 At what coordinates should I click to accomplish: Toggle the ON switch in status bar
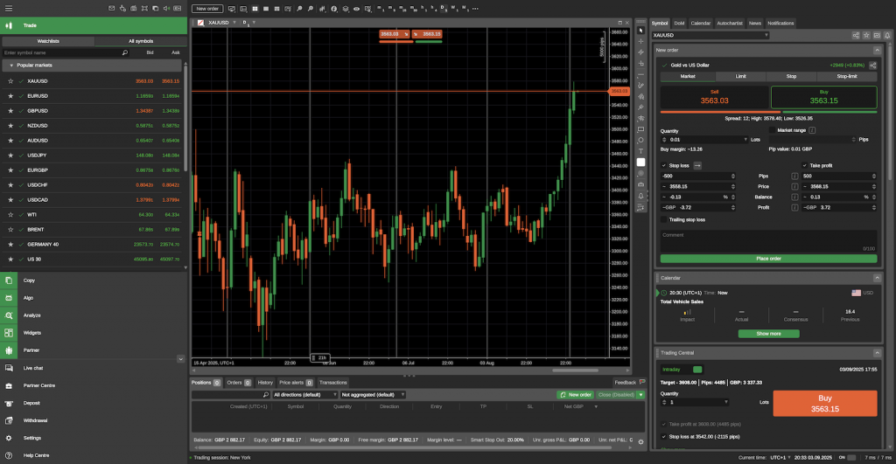tap(851, 457)
